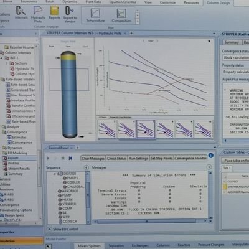
Task: Select COOLER block in the sequence list
Action: pos(71,182)
